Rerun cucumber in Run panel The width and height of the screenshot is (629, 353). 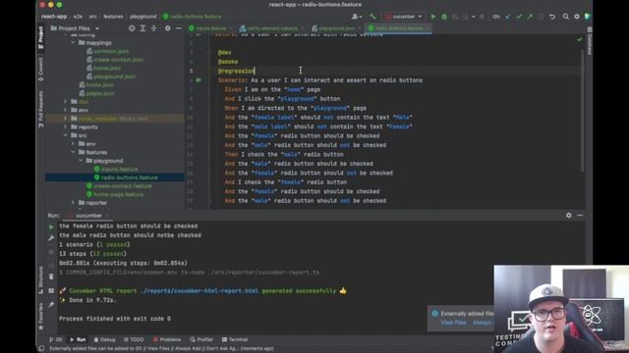[x=51, y=227]
